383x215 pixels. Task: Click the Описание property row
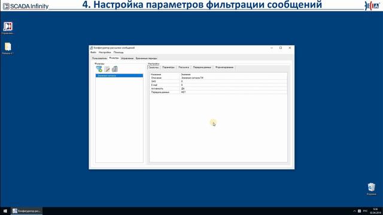click(x=218, y=78)
